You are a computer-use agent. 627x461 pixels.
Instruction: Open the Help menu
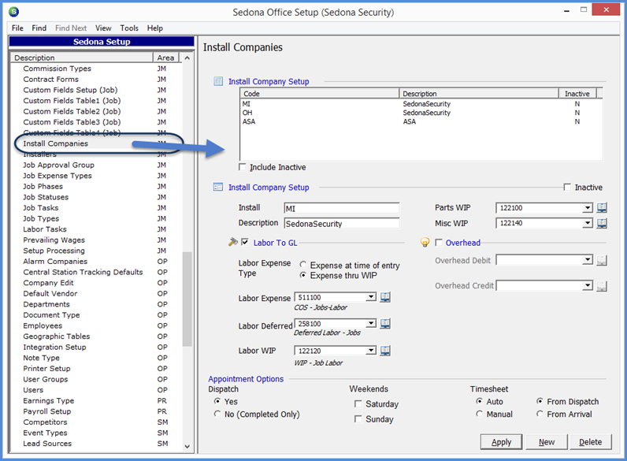pos(154,28)
